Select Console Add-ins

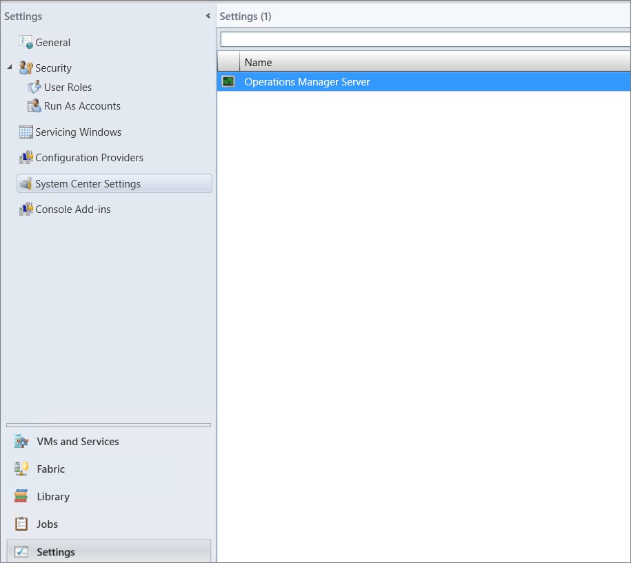73,209
